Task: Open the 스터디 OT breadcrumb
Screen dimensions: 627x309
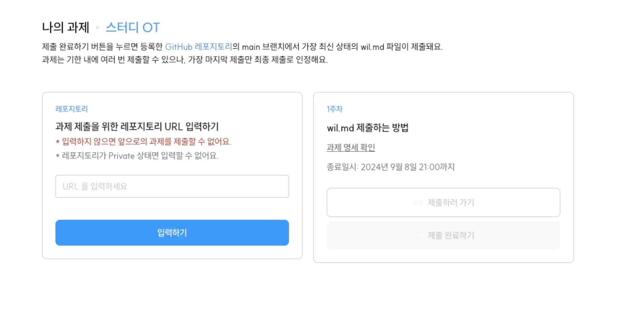Action: (133, 28)
